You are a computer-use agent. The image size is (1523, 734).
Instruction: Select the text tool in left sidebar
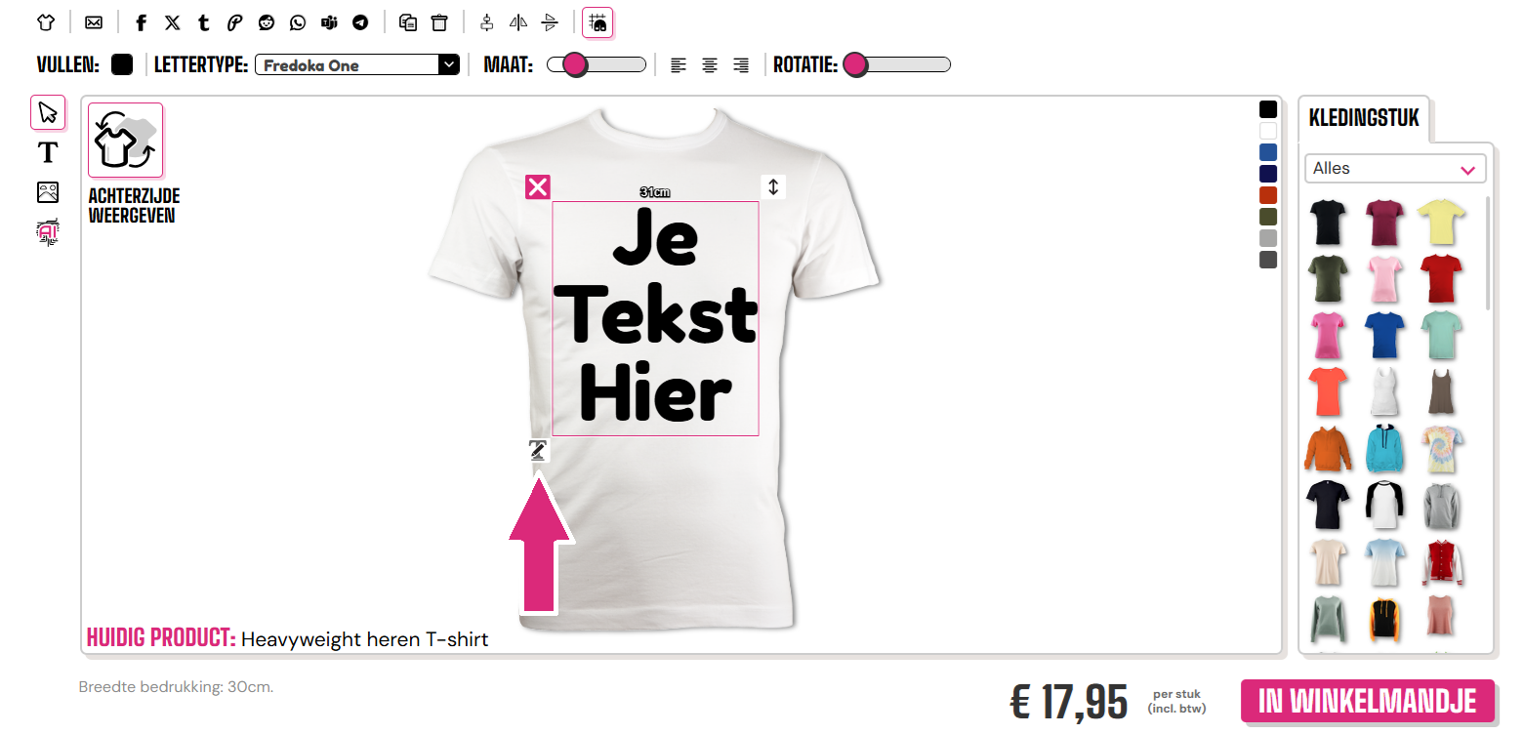pyautogui.click(x=48, y=152)
